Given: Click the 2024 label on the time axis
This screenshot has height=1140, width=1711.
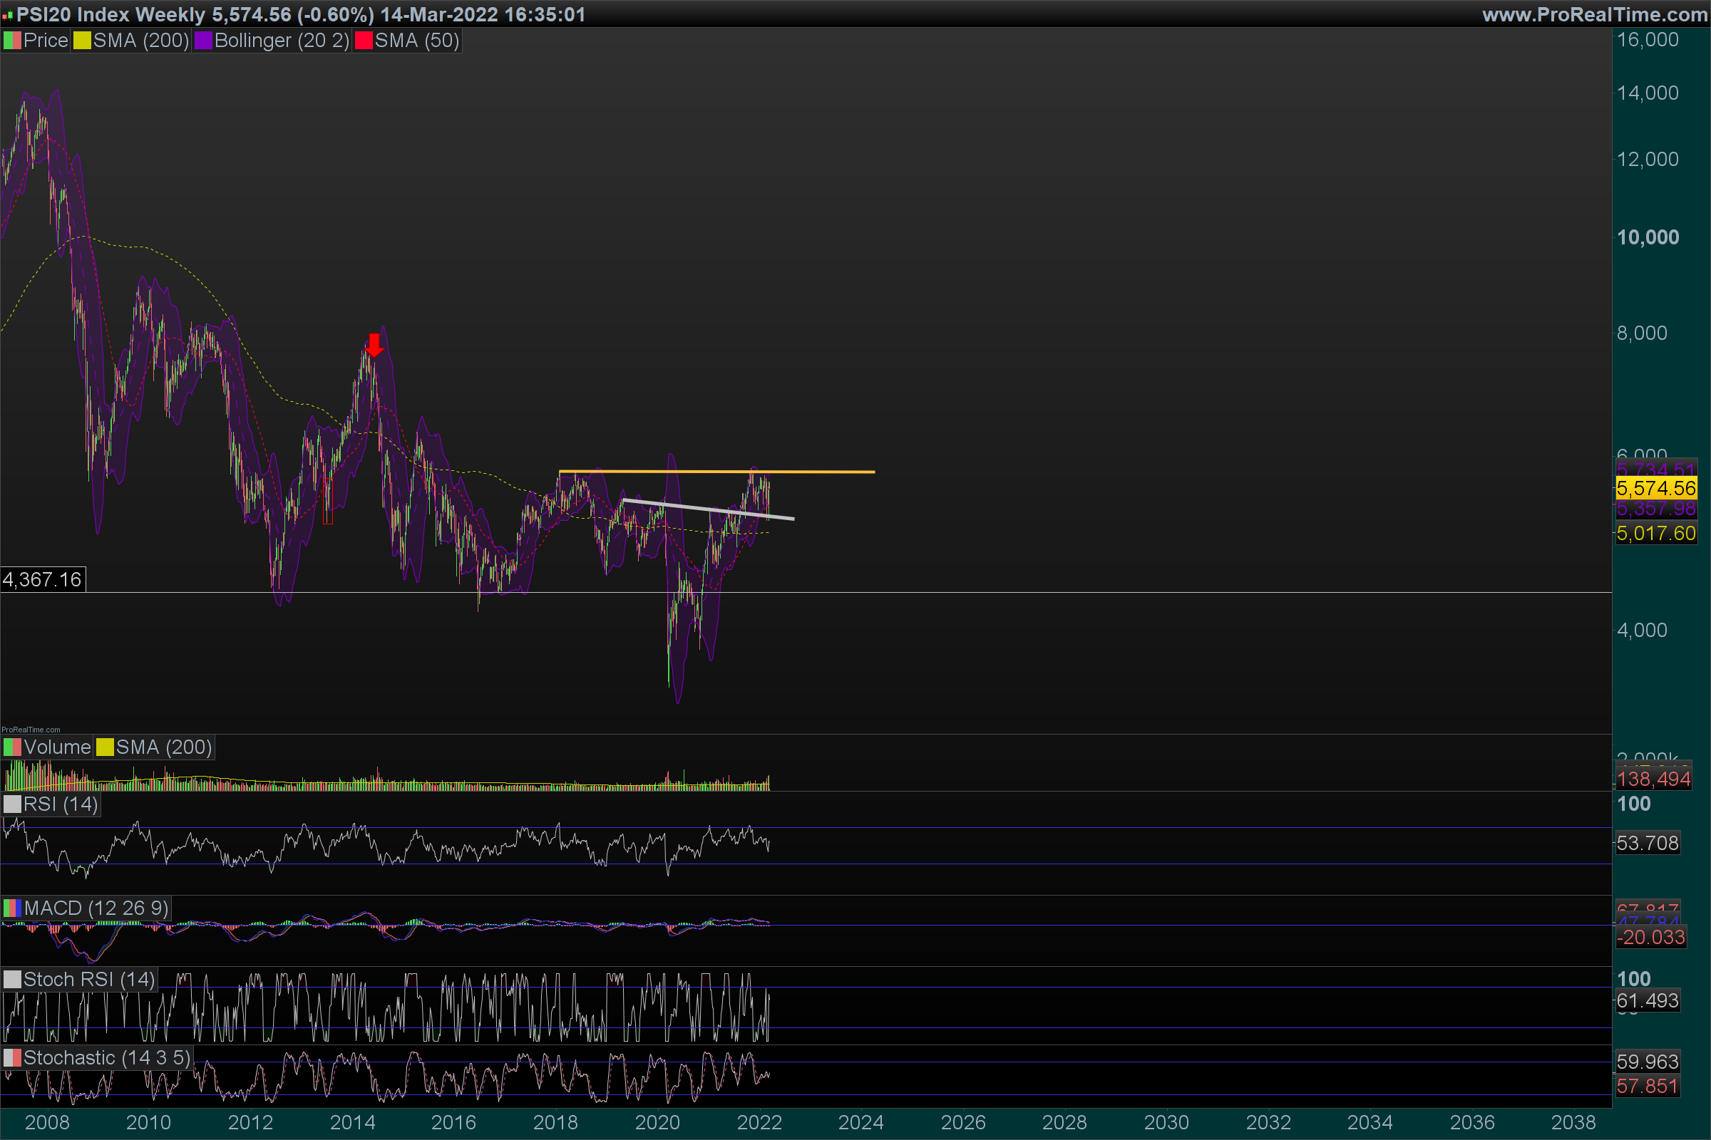Looking at the screenshot, I should pos(860,1123).
